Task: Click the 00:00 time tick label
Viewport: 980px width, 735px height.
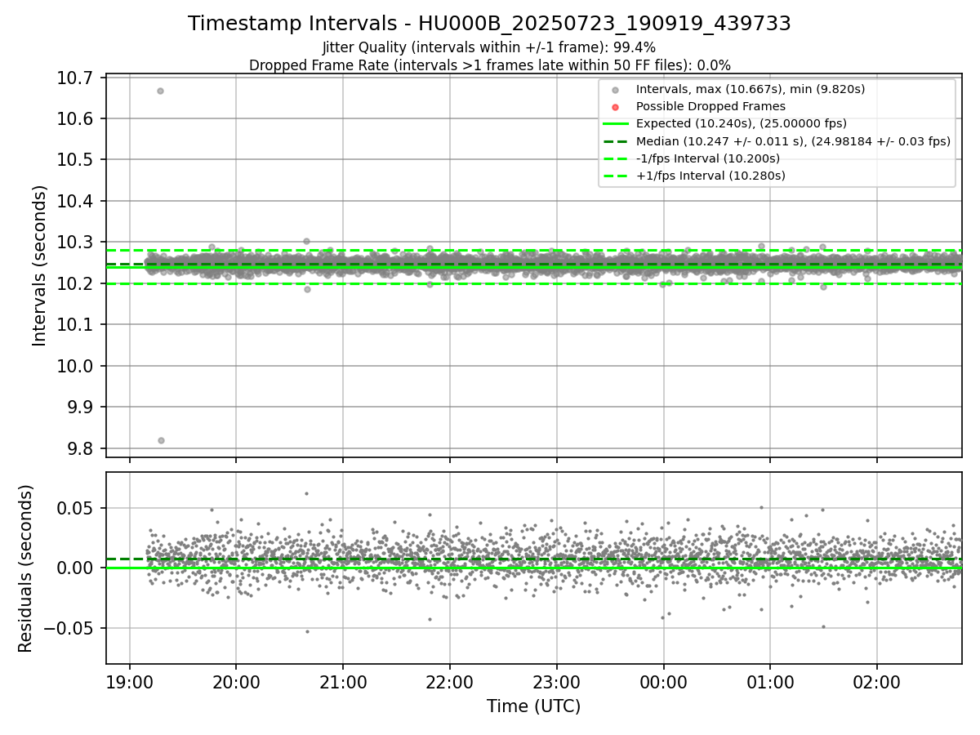Action: click(x=663, y=682)
